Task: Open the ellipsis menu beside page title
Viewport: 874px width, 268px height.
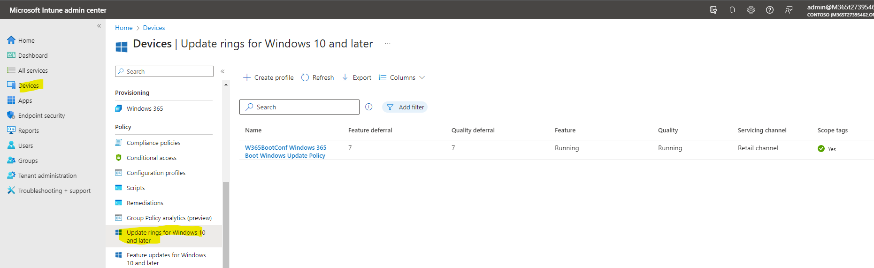Action: point(388,44)
